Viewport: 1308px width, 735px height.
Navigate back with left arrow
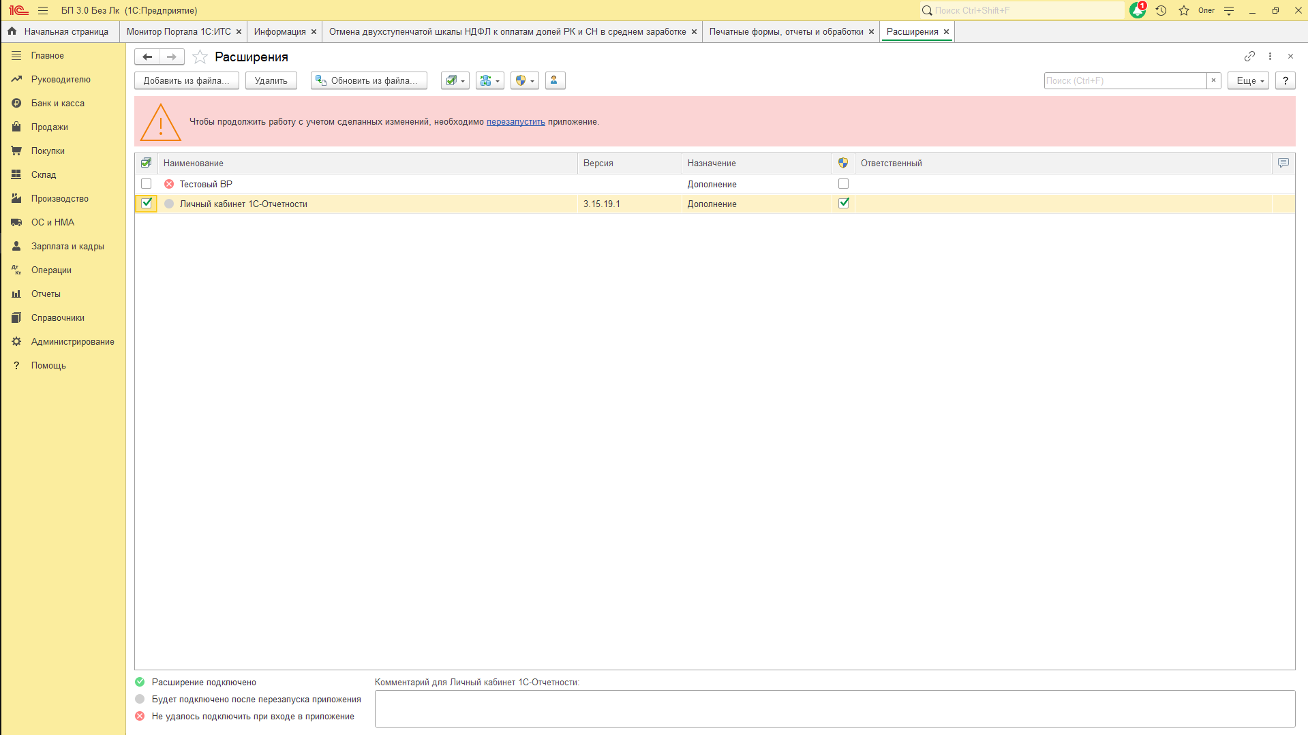coord(147,57)
